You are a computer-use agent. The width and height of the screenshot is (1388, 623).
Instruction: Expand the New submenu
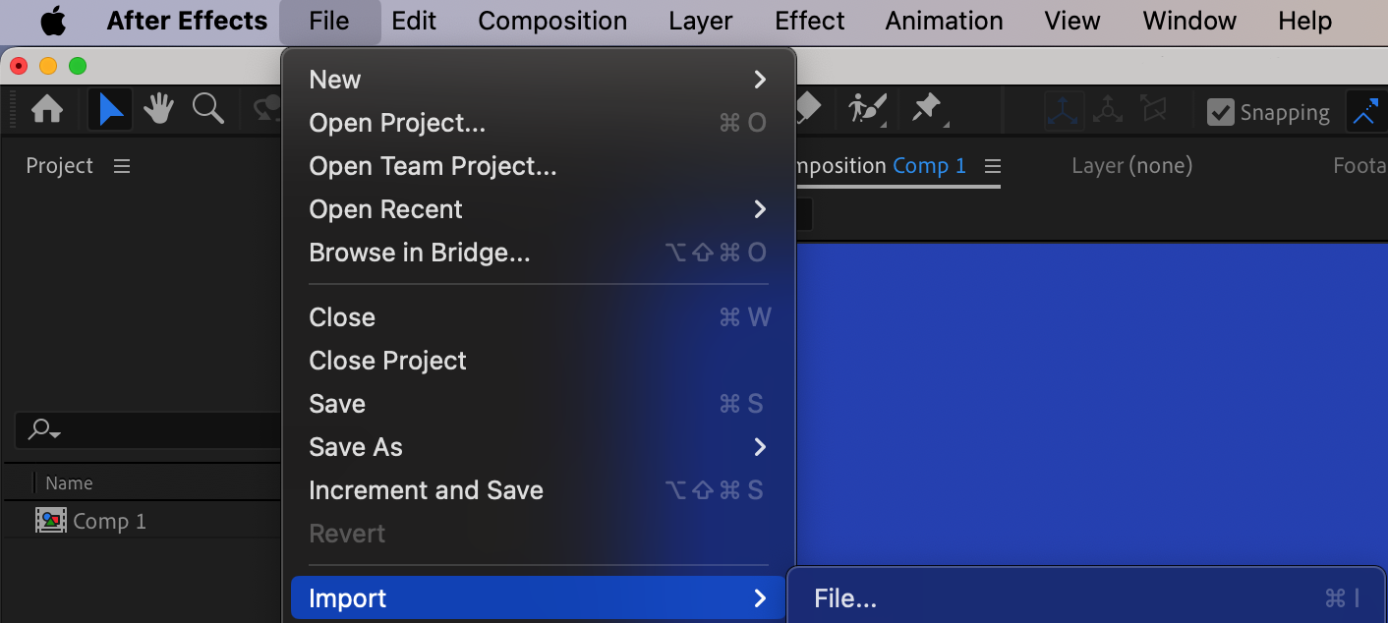[x=537, y=80]
